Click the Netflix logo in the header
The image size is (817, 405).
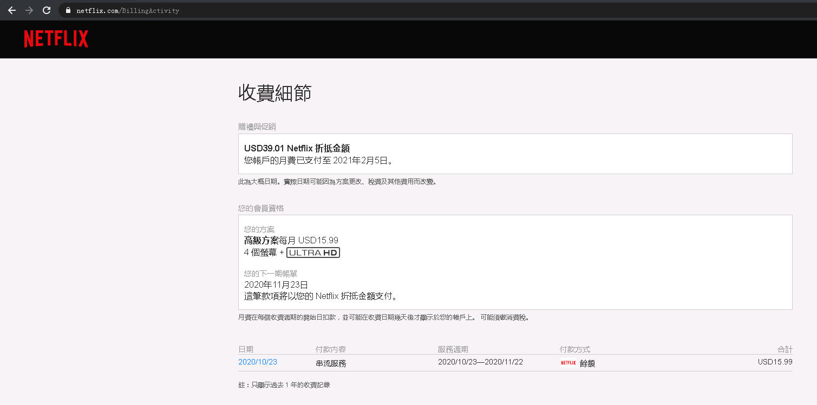(x=56, y=39)
